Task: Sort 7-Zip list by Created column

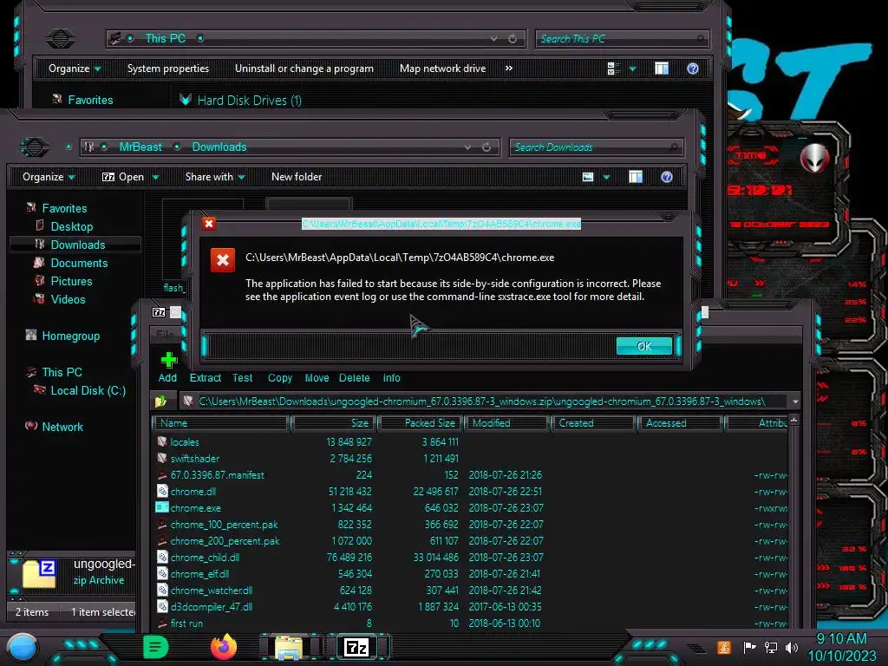Action: click(x=593, y=423)
